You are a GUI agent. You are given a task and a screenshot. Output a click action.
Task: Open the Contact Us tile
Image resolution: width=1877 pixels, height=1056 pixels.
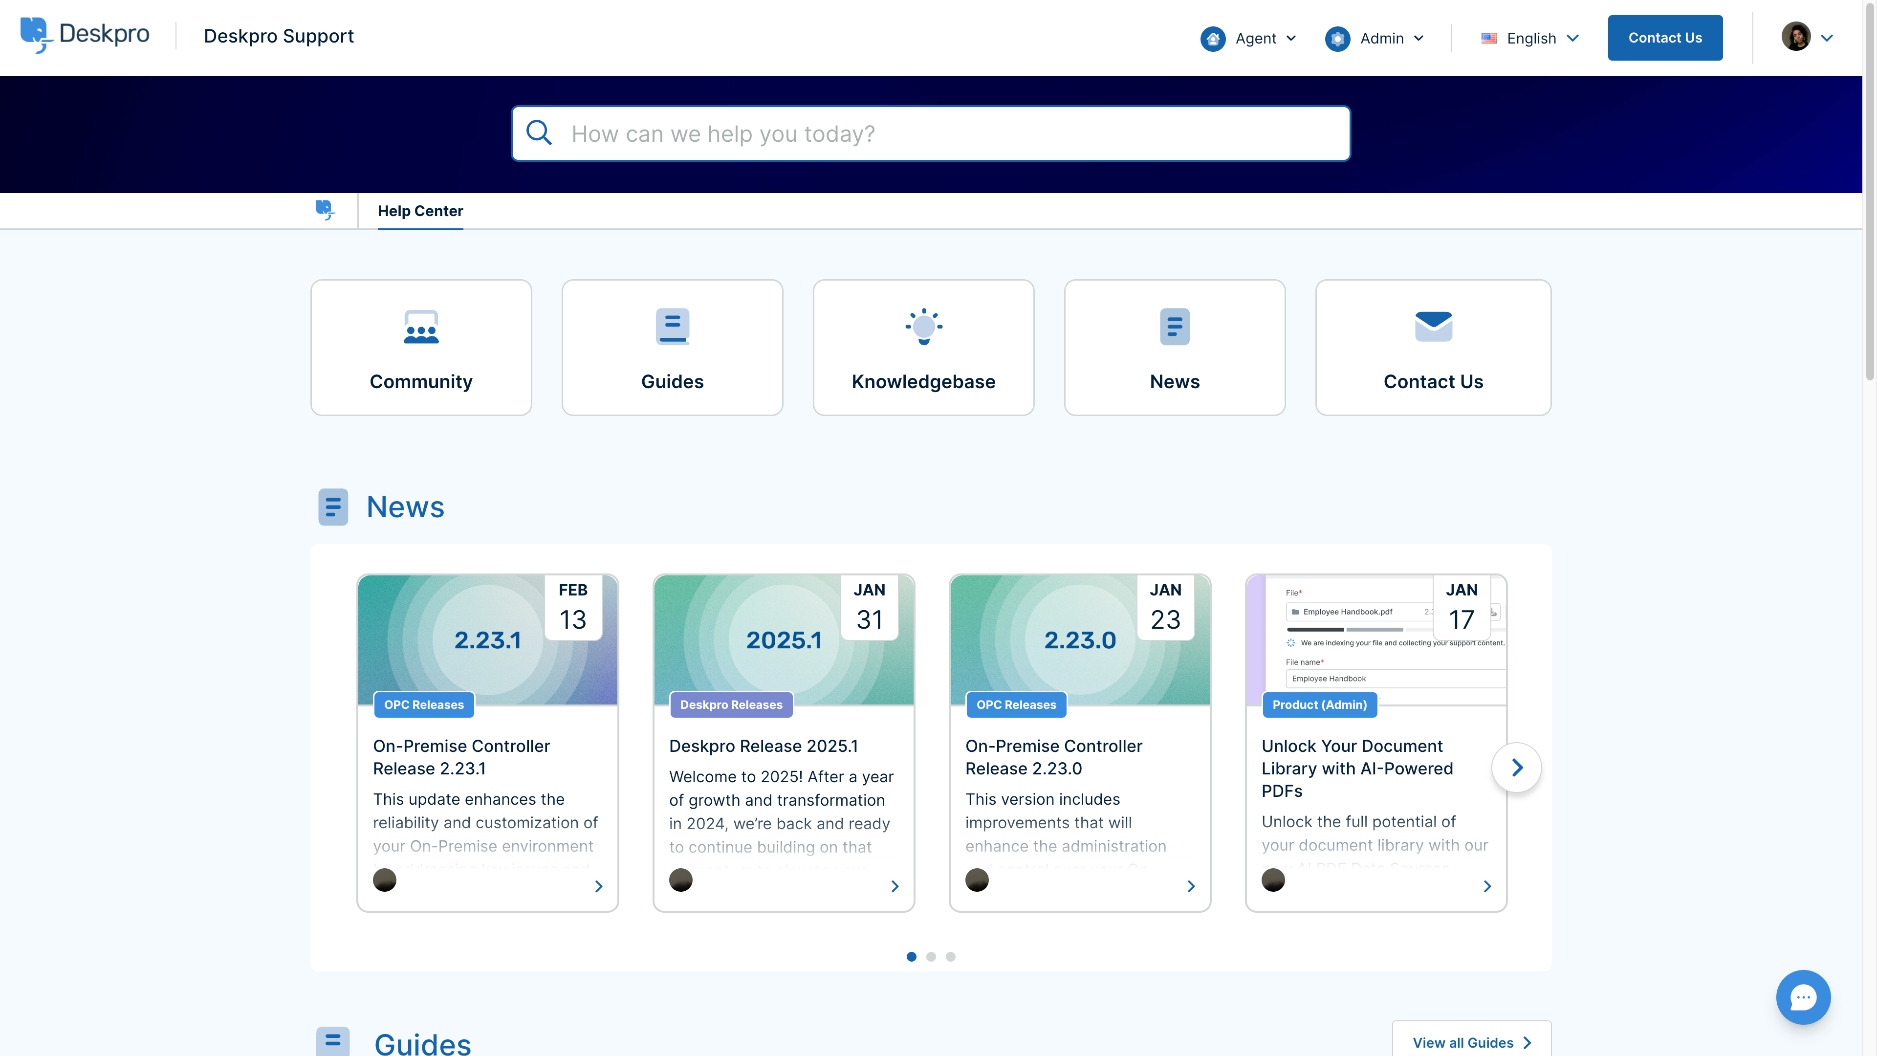tap(1433, 348)
